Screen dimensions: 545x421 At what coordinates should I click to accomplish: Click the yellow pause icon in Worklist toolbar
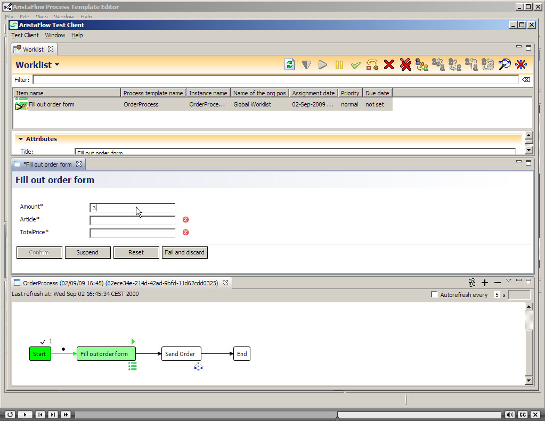coord(339,64)
